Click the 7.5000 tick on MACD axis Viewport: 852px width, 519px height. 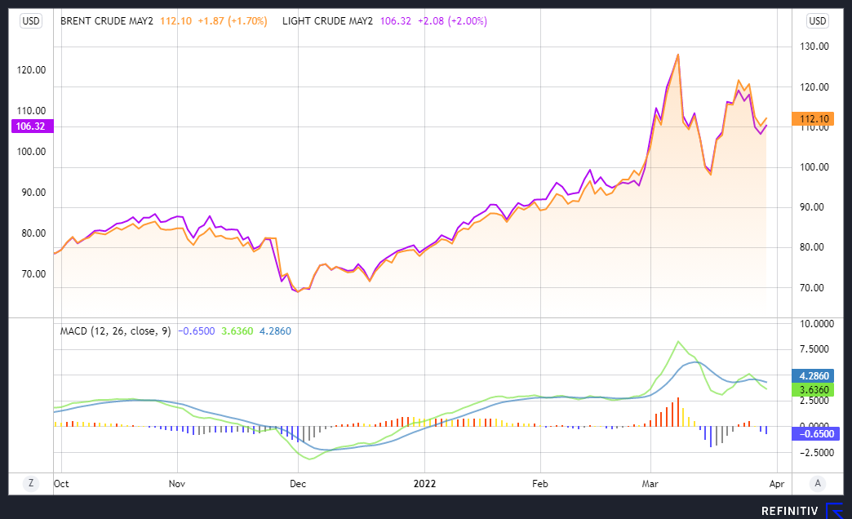tap(814, 349)
